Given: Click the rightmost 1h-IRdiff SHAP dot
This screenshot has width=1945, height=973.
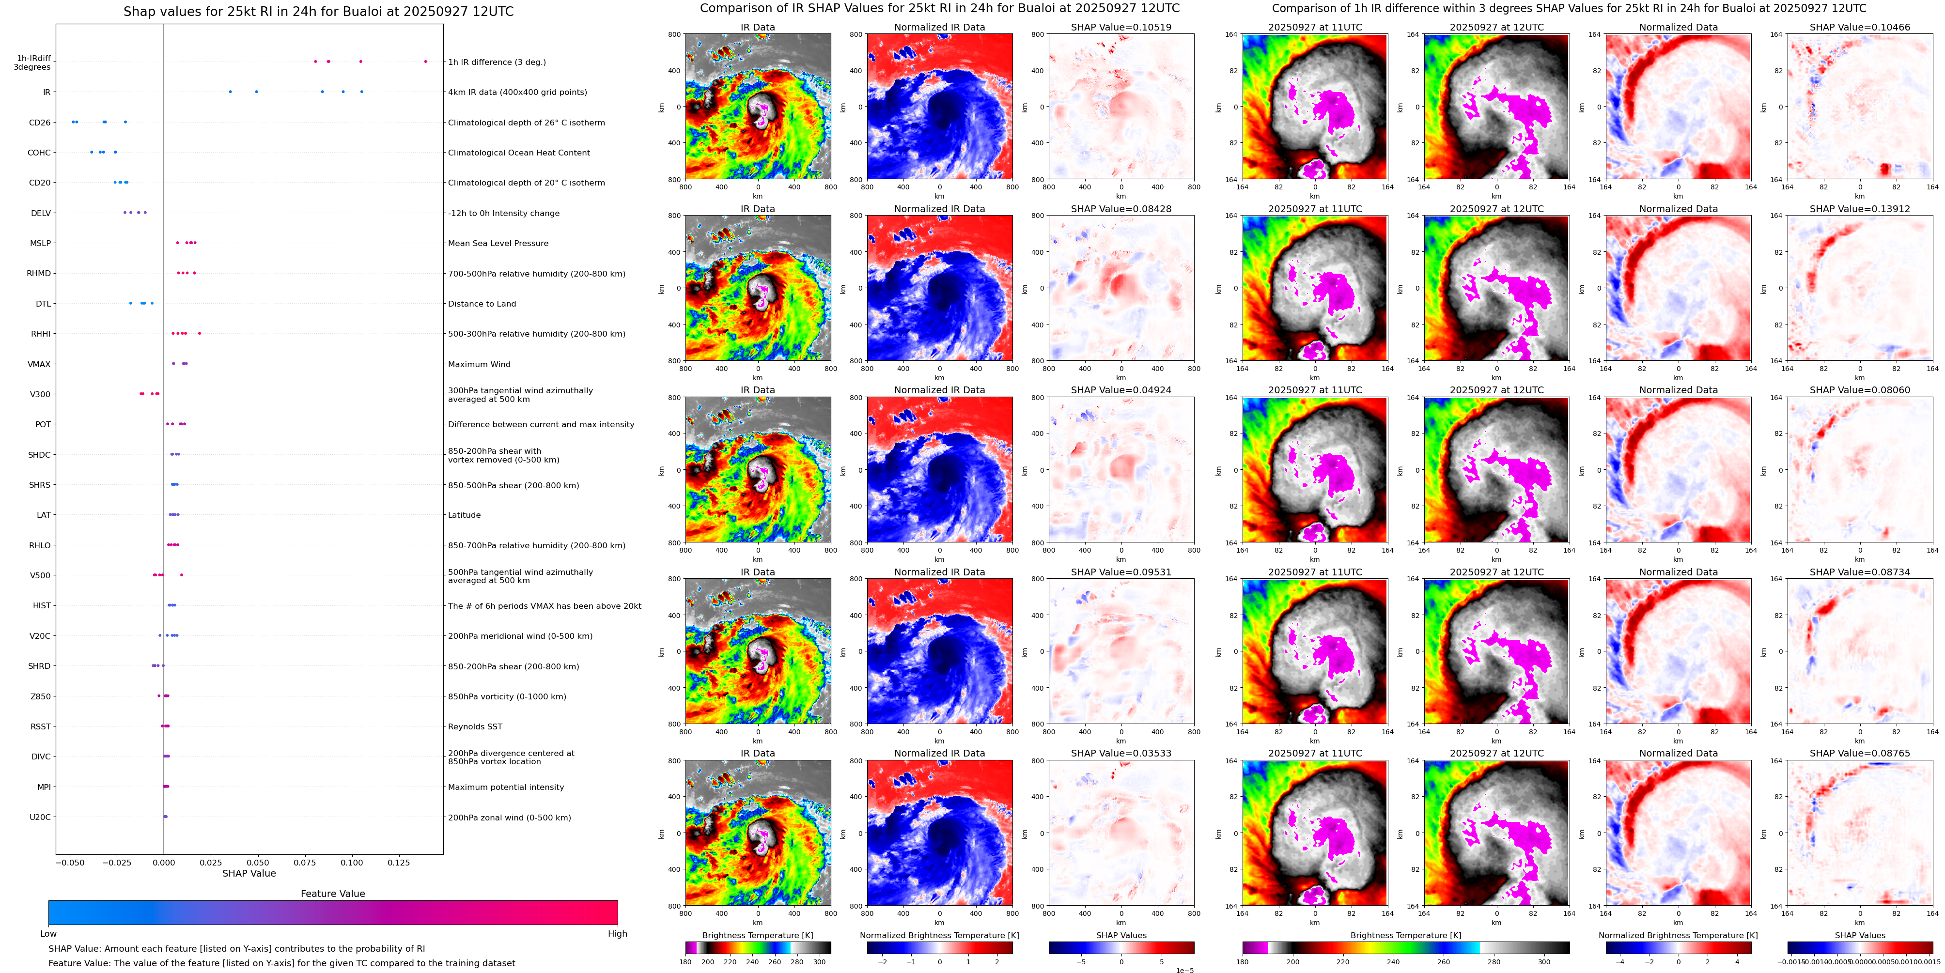Looking at the screenshot, I should 425,62.
